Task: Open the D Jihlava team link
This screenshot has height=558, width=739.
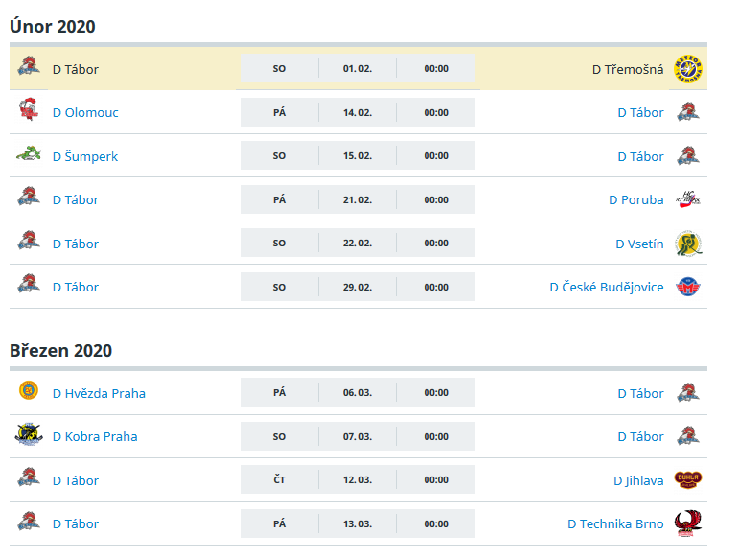Action: 638,480
